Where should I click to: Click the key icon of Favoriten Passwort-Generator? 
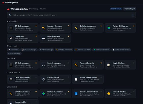click(43, 28)
